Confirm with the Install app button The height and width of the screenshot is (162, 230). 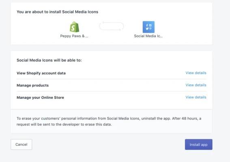point(199,145)
